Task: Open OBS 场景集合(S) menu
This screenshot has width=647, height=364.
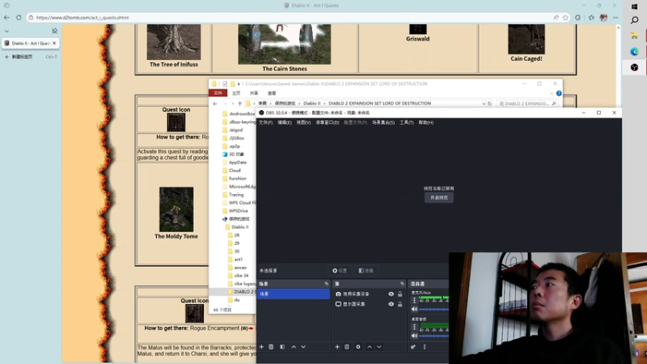Action: pos(383,123)
